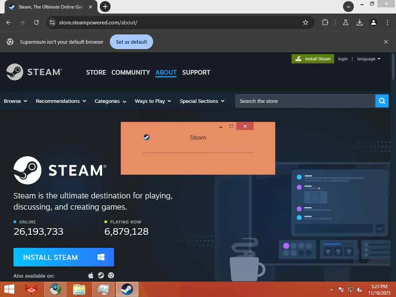Viewport: 396px width, 297px height.
Task: Click the Steam icon in the installer dialog
Action: (x=147, y=137)
